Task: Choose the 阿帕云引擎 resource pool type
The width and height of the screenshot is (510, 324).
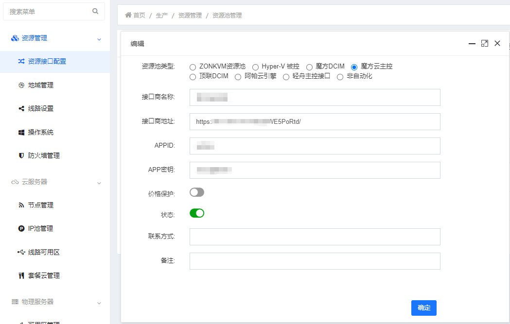Action: click(x=237, y=77)
